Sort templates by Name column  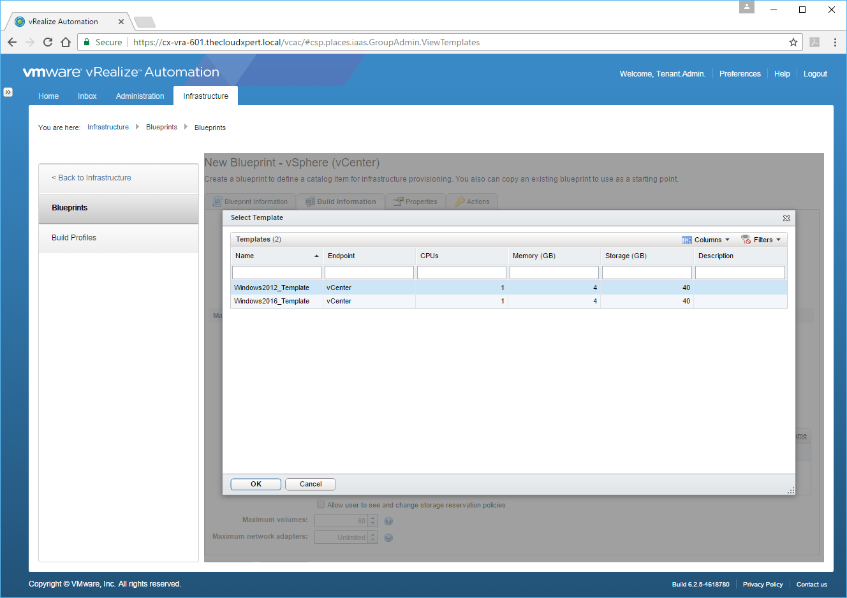pyautogui.click(x=276, y=256)
